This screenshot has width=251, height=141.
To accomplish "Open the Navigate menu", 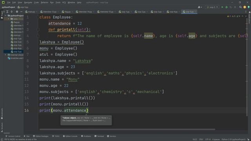I will (x=28, y=2).
